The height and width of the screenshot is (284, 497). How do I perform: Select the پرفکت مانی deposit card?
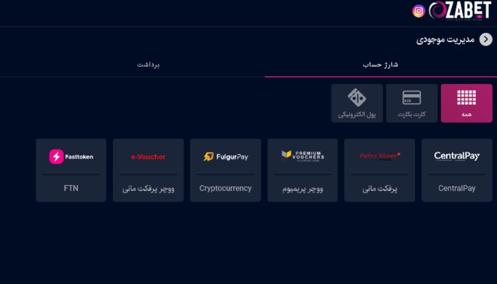379,170
